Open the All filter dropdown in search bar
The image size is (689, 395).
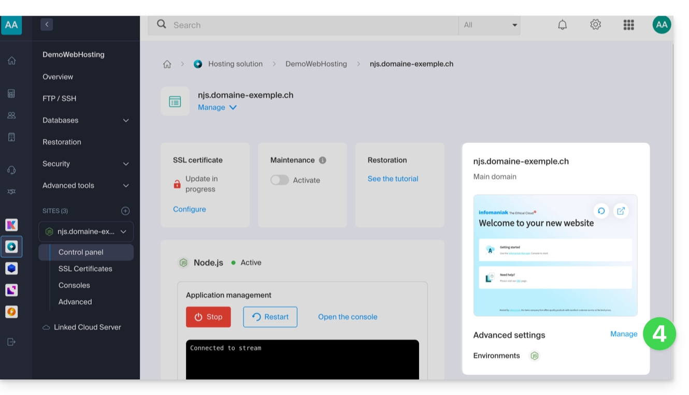pyautogui.click(x=490, y=24)
